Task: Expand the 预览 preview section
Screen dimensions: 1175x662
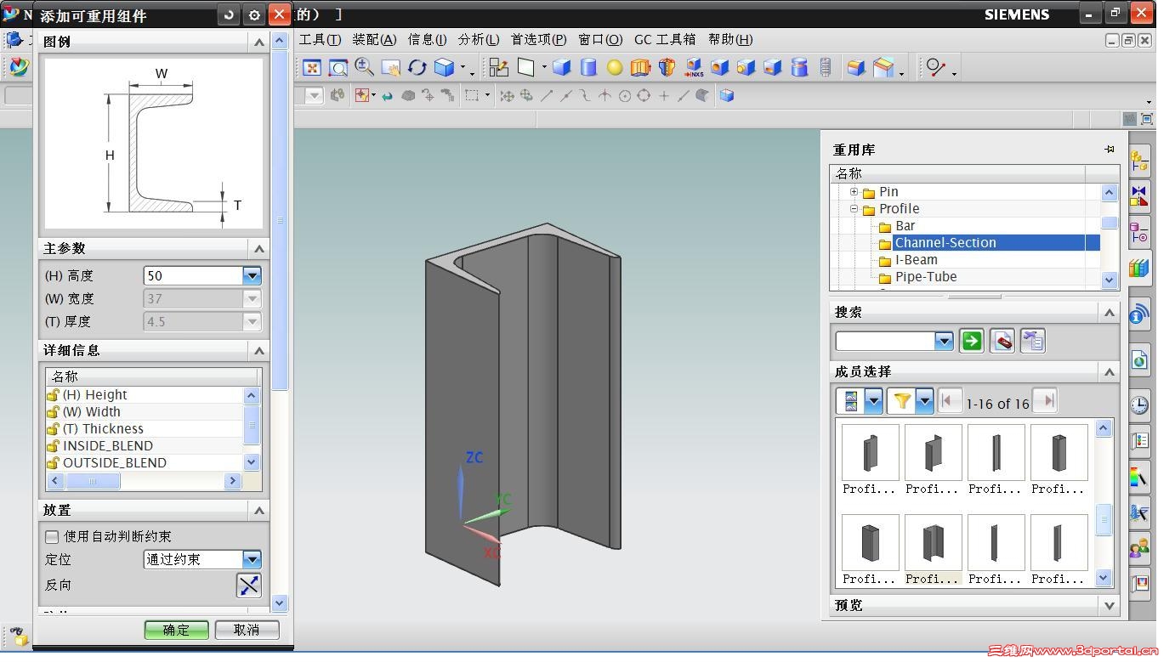Action: point(1110,606)
